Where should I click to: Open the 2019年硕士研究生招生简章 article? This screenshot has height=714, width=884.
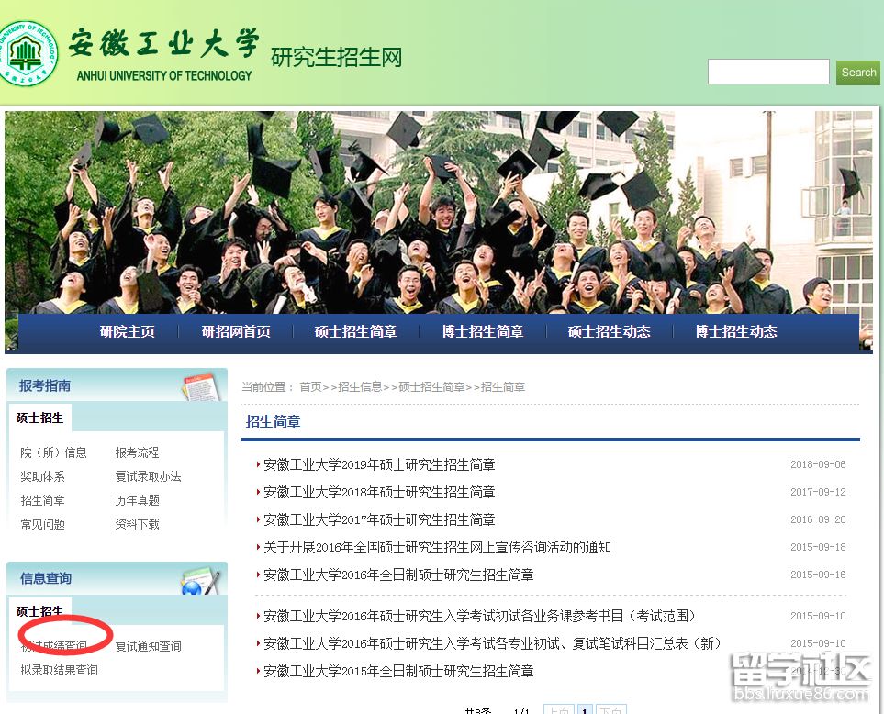378,465
